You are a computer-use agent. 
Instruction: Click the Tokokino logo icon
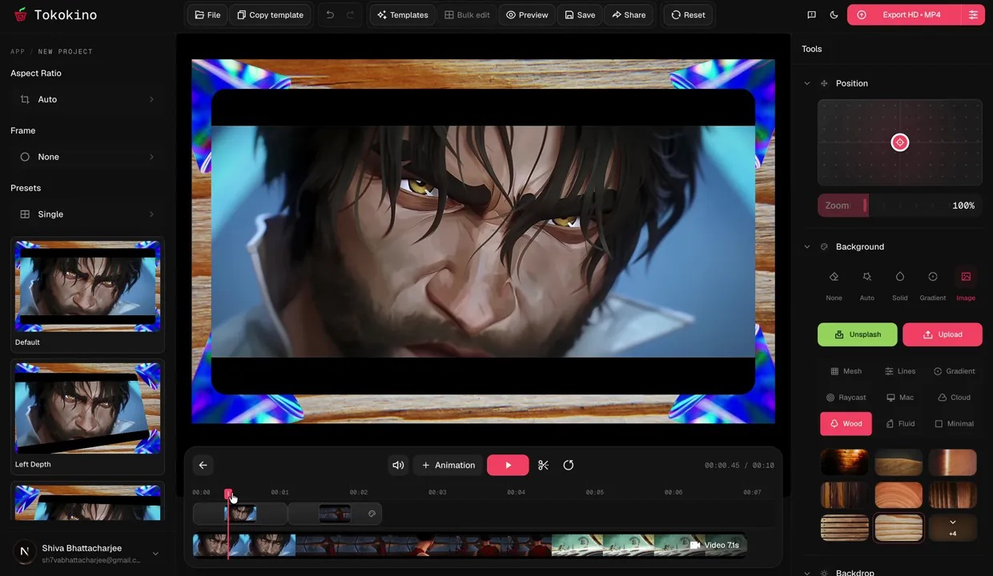click(x=21, y=14)
